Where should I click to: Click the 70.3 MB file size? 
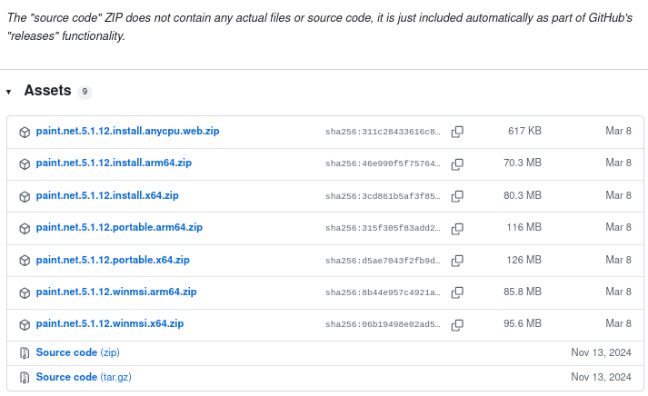(523, 163)
